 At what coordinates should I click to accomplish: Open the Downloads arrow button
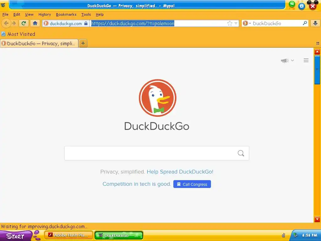315,23
